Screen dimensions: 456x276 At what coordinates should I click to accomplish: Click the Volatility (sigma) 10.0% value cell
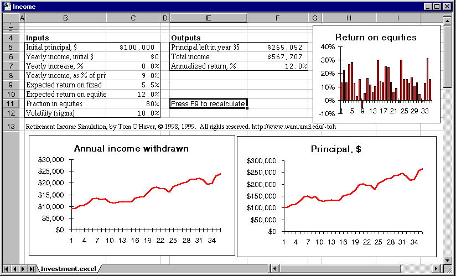point(133,113)
